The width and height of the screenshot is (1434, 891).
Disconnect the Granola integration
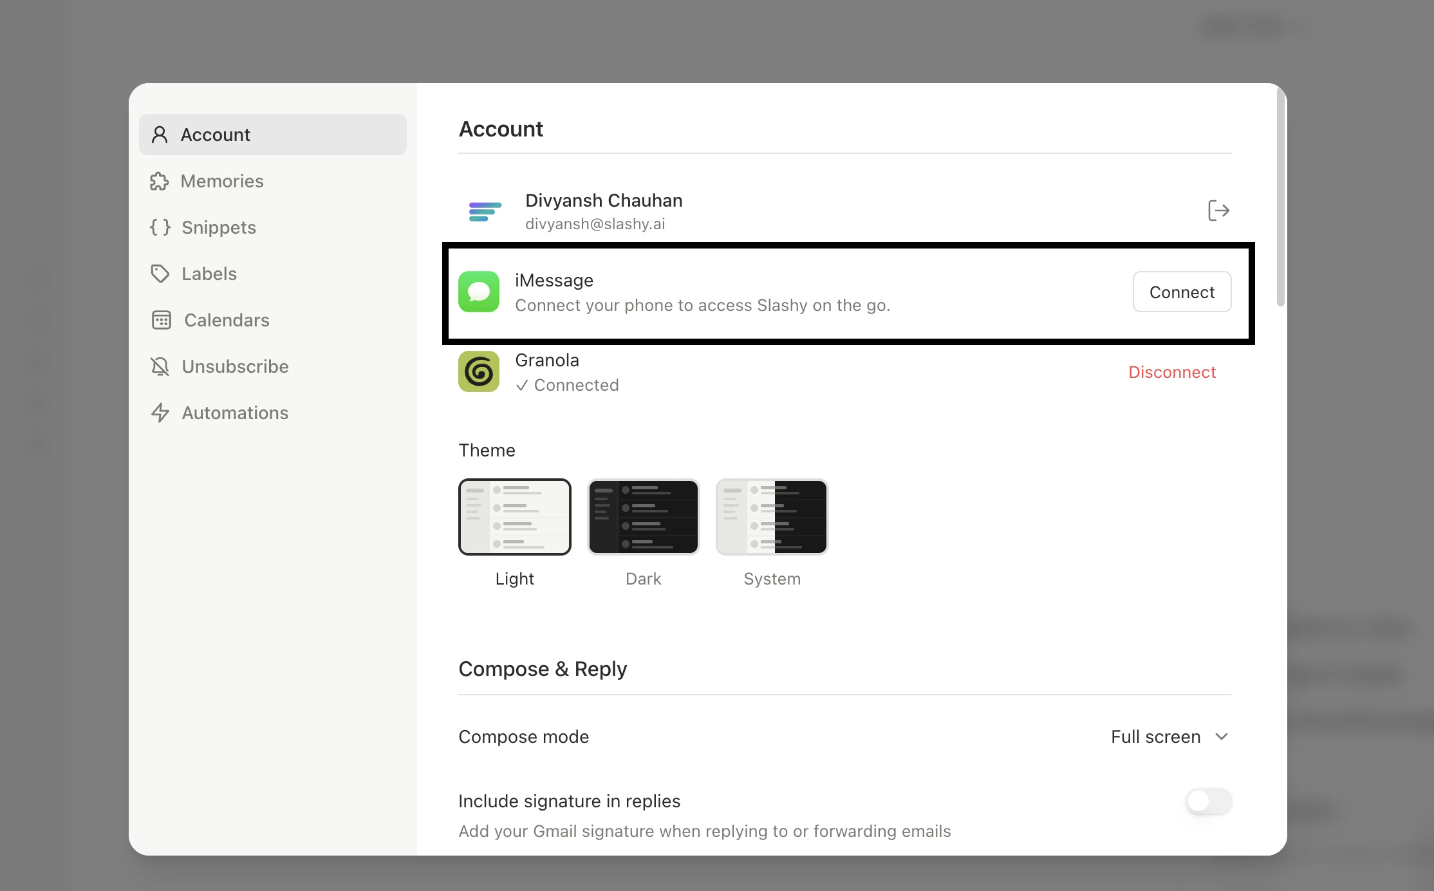(1172, 372)
